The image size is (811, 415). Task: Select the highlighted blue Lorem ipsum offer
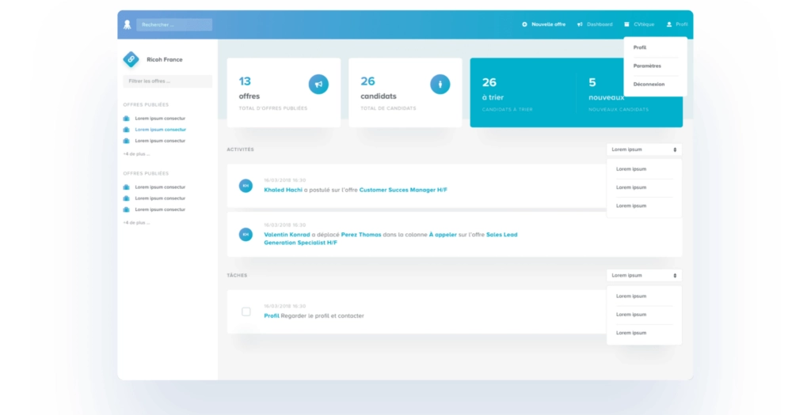pyautogui.click(x=160, y=130)
